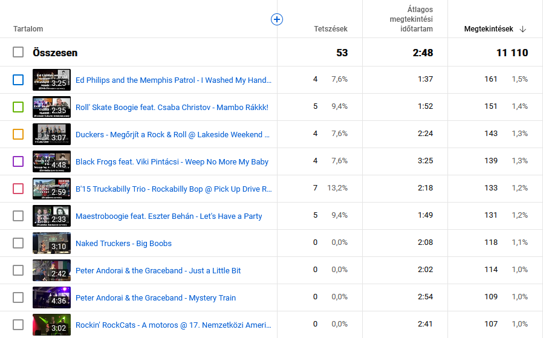Toggle the blue checkbox for Ed Philips video
Image resolution: width=543 pixels, height=338 pixels.
coord(18,80)
